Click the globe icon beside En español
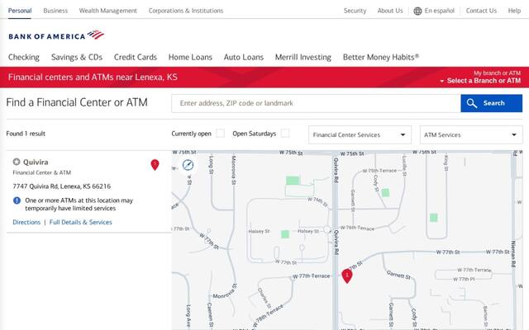This screenshot has height=330, width=529. [417, 11]
